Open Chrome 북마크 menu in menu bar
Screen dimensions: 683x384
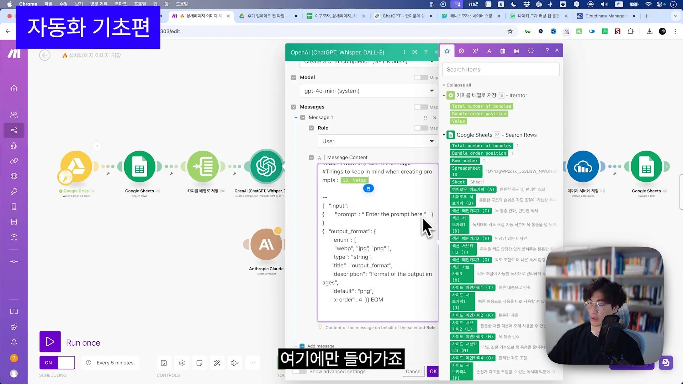[x=121, y=4]
